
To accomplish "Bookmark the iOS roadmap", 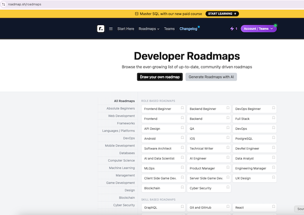I will tap(228, 137).
